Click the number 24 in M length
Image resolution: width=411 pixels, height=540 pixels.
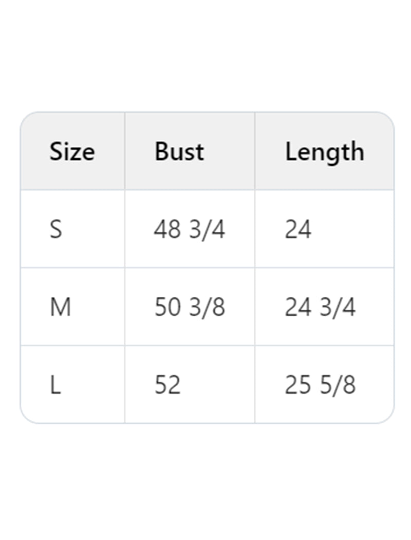298,308
